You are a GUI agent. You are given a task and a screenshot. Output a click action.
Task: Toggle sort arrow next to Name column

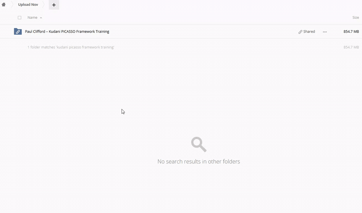(41, 18)
